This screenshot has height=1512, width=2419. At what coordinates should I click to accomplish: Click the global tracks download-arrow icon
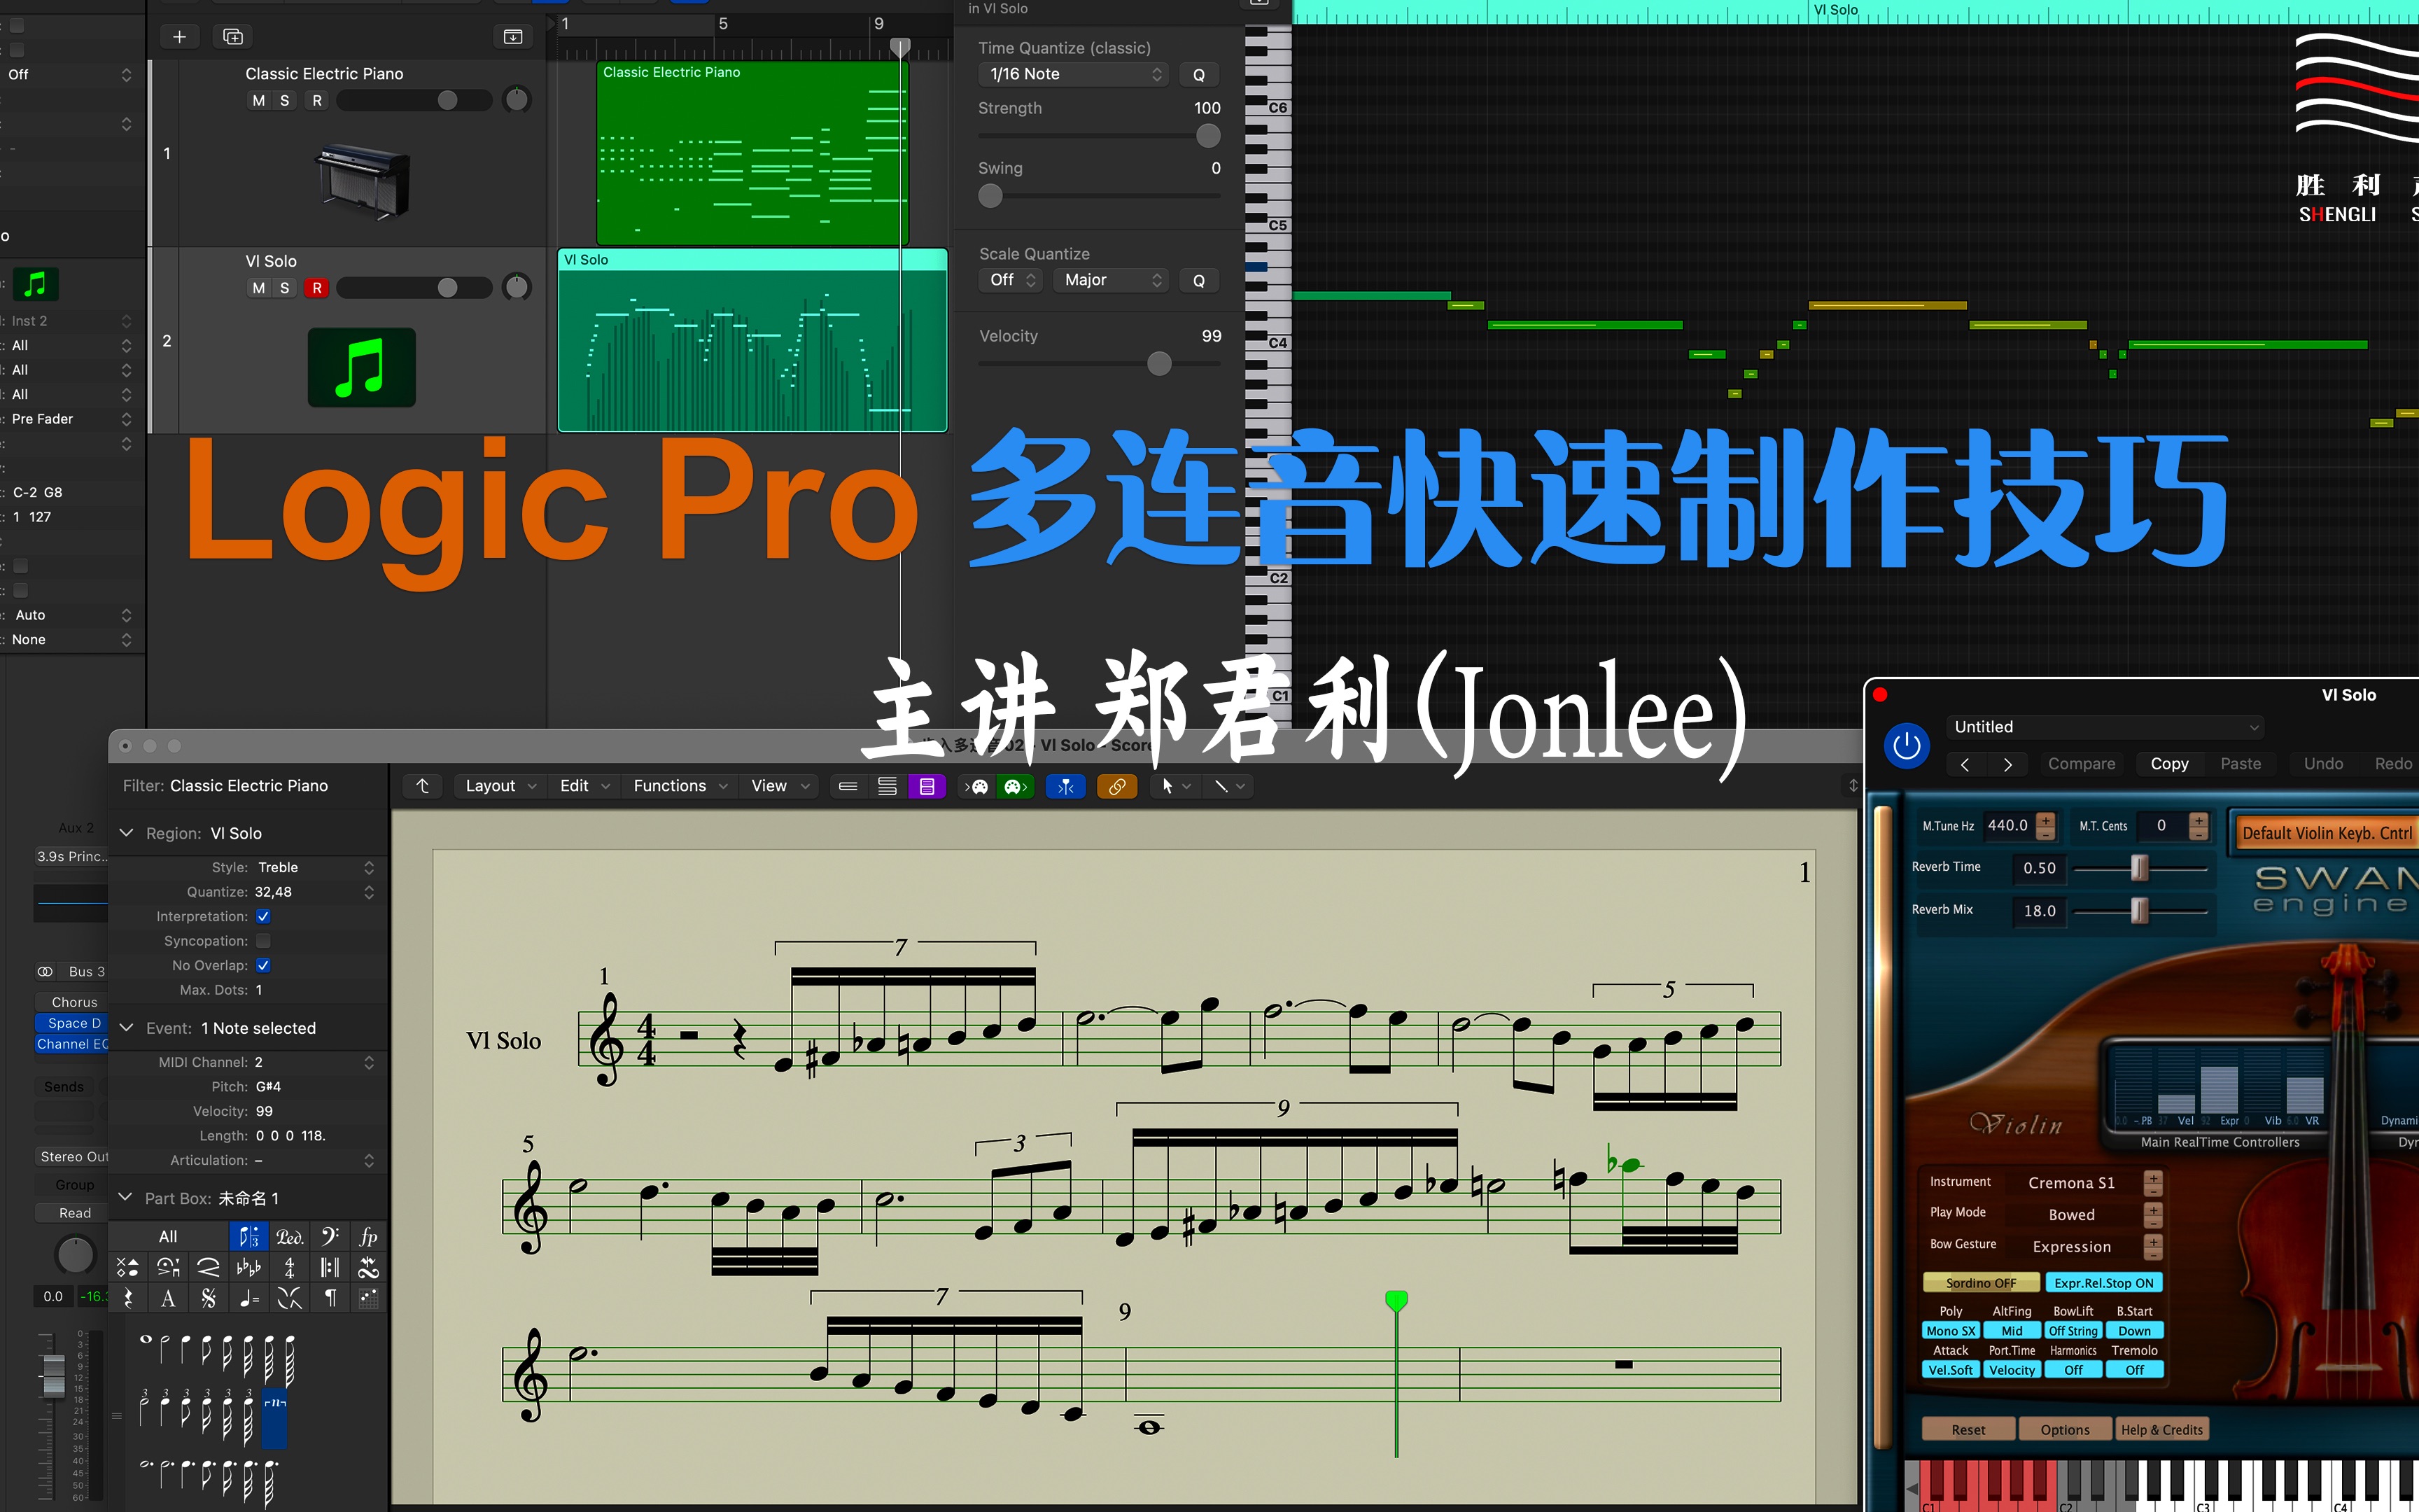(x=513, y=37)
